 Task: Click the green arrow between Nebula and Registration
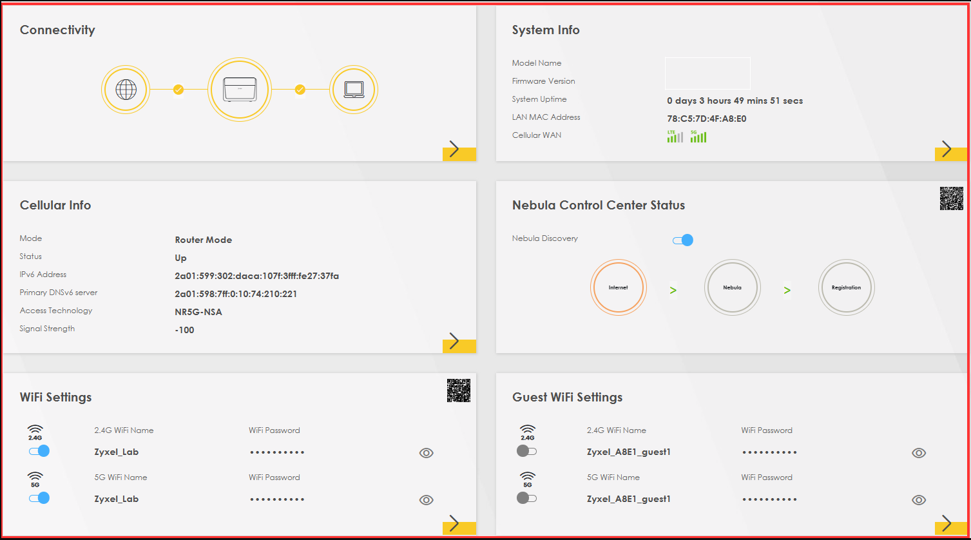click(787, 291)
